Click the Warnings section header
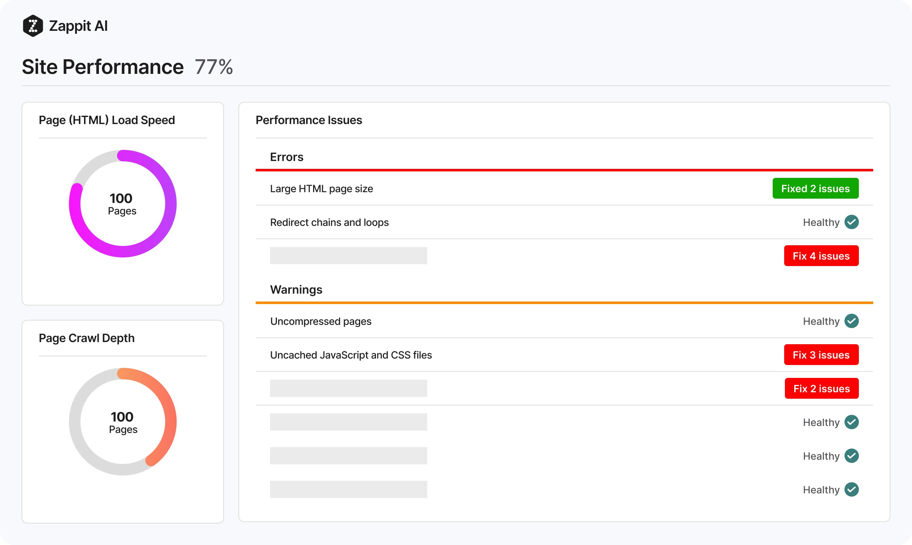Screen dimensions: 912x545 click(x=296, y=290)
